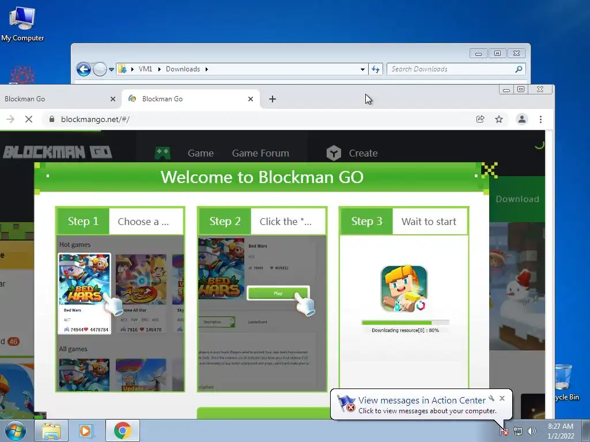590x442 pixels.
Task: Launch media player from the taskbar
Action: click(86, 430)
